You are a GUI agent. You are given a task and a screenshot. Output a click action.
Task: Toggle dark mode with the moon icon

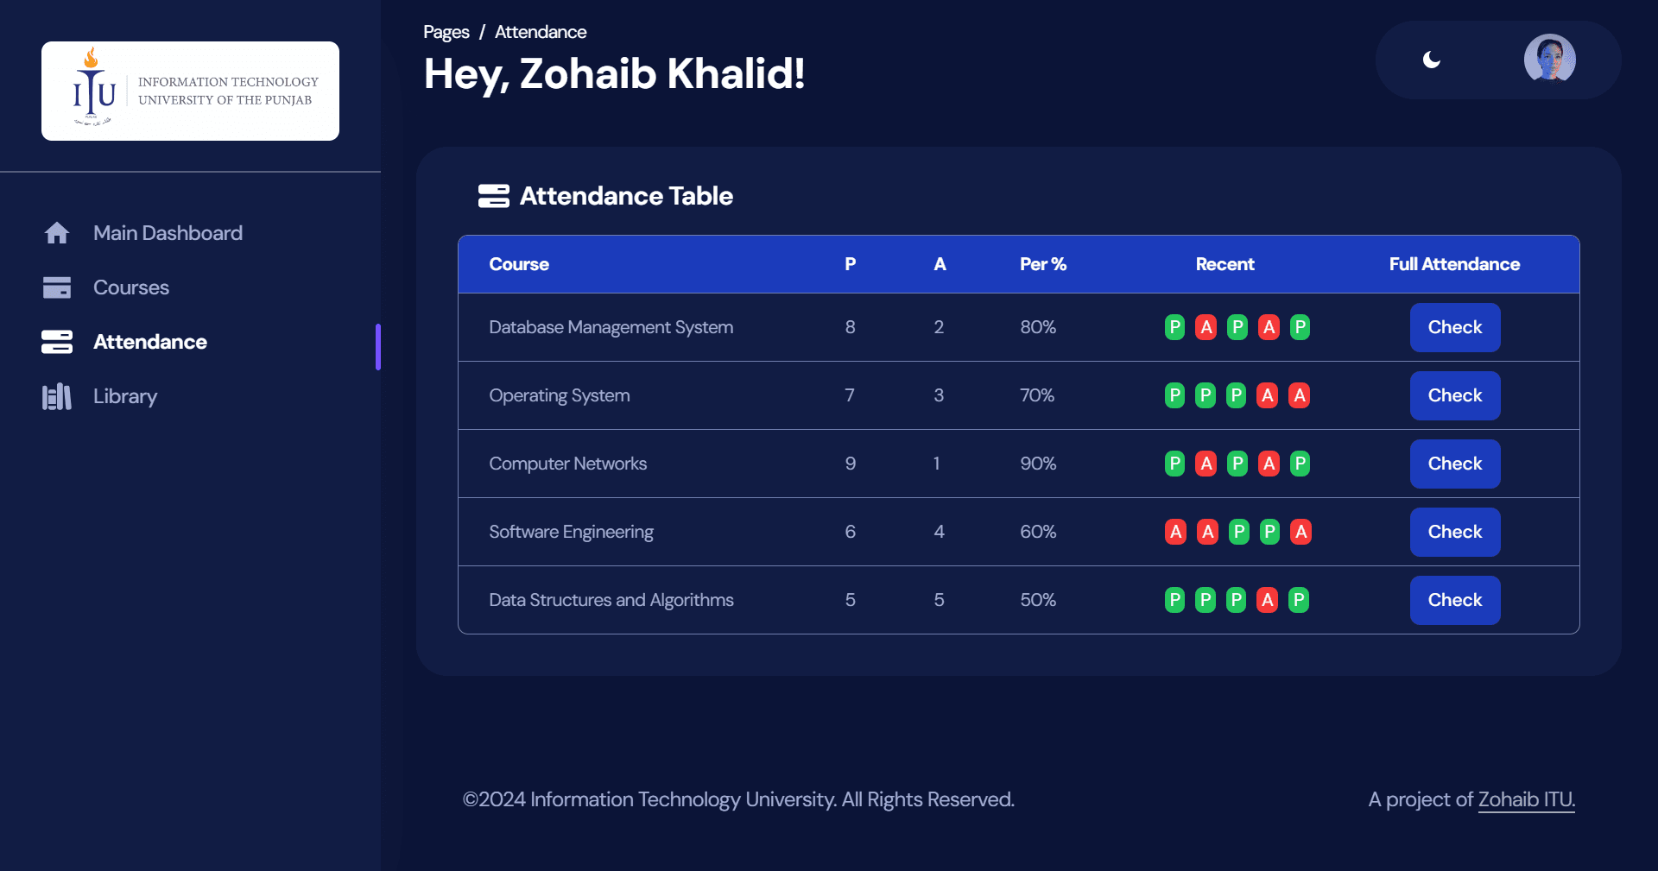pos(1432,60)
